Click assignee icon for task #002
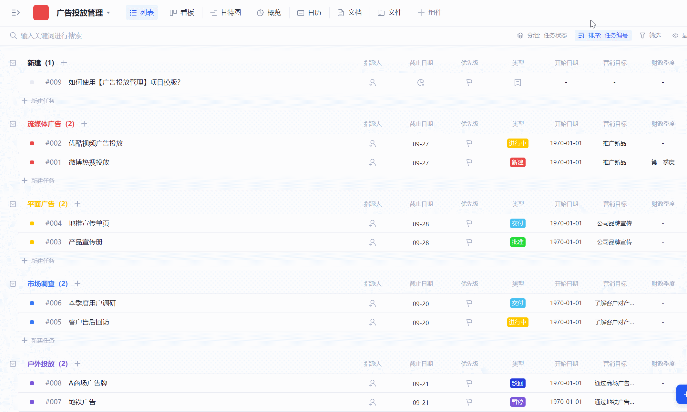This screenshot has width=687, height=412. point(373,143)
